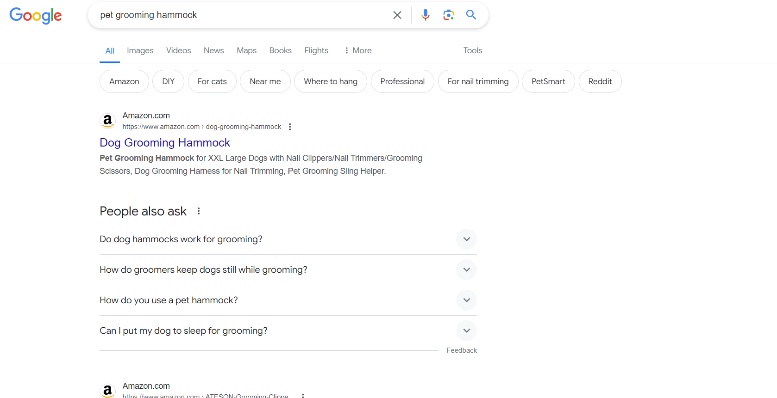Switch to the Books tab

281,50
